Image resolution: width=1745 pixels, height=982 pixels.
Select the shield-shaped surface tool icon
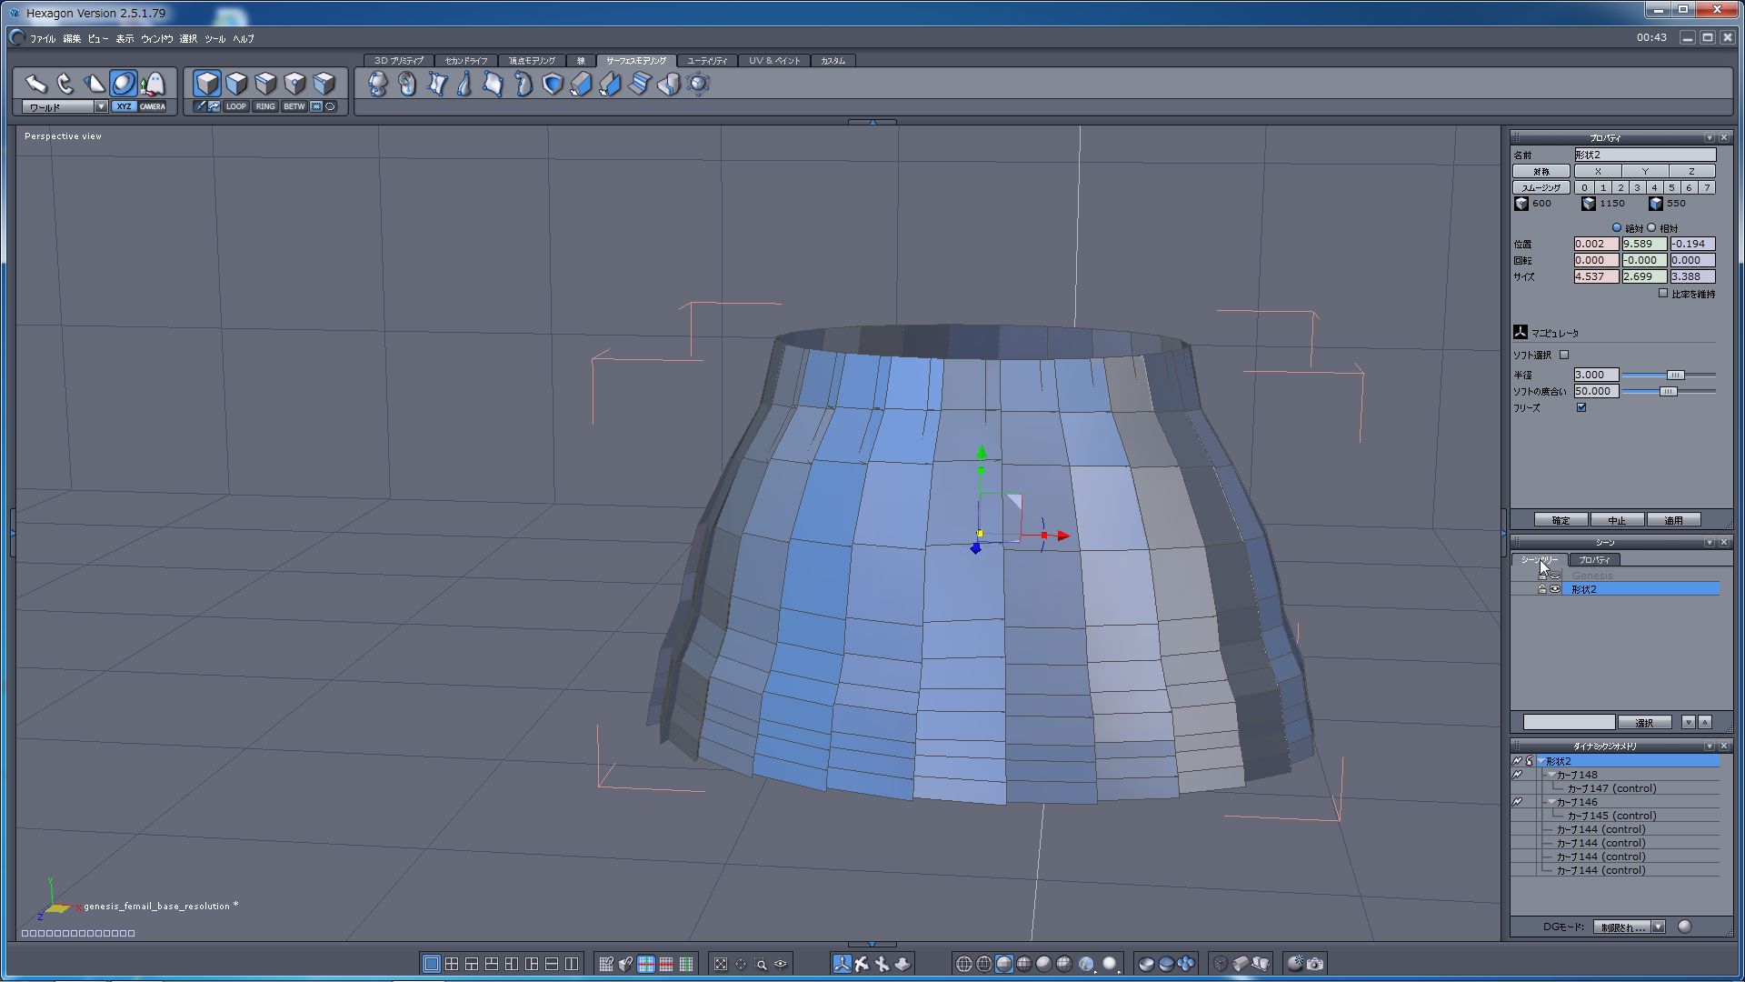(552, 85)
